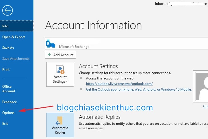Image resolution: width=208 pixels, height=139 pixels.
Task: Open the Open & Export page
Action: (13, 37)
